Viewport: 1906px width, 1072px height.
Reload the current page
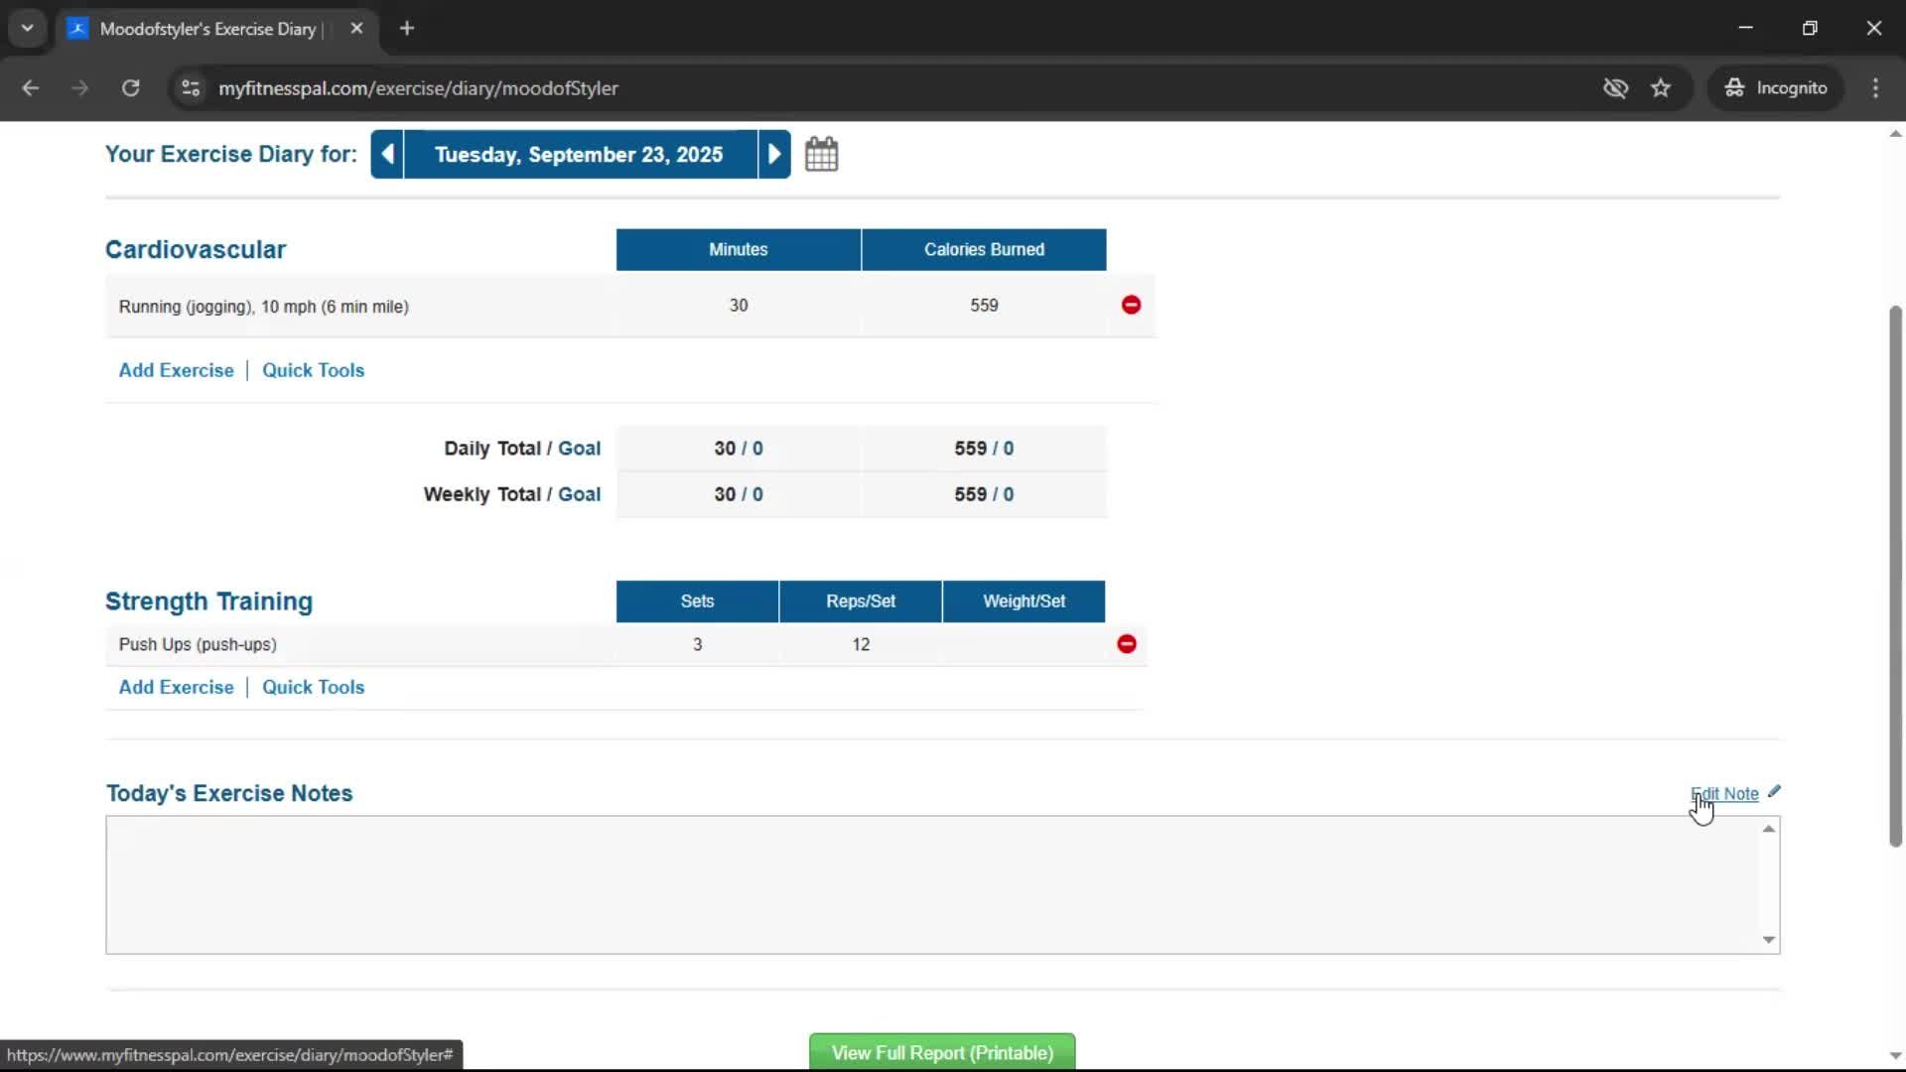point(130,87)
